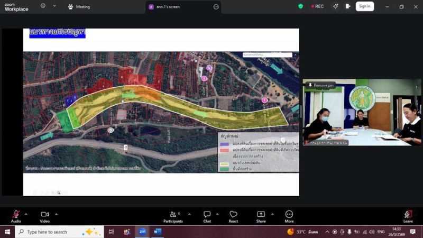Open the More options menu
This screenshot has height=238, width=423.
289,214
